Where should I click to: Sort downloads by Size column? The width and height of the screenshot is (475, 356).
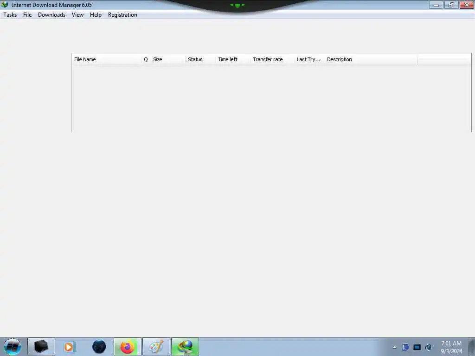point(168,59)
